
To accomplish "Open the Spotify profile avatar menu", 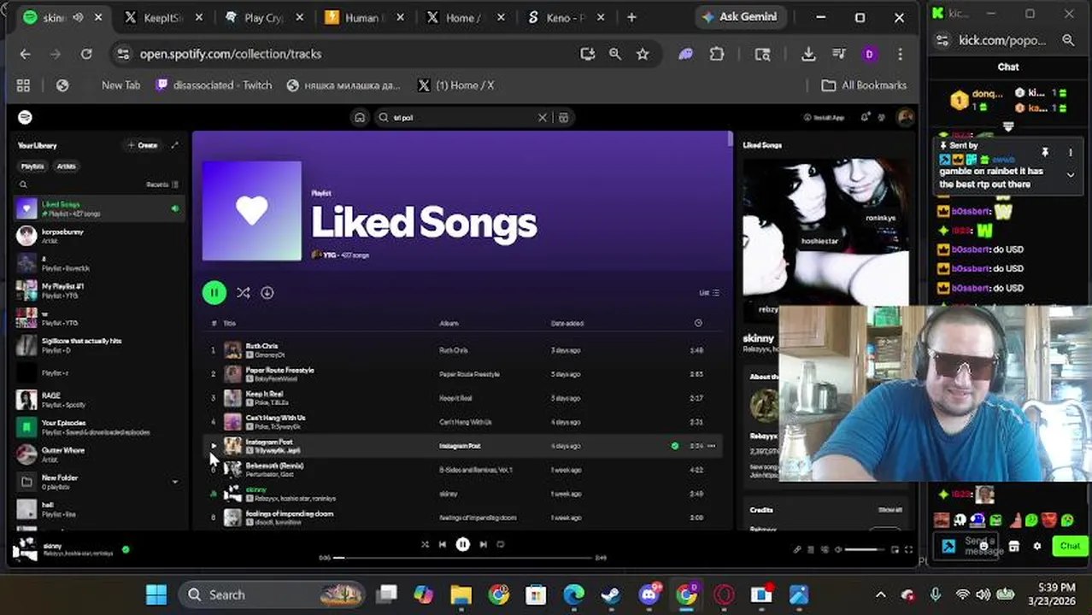I will [905, 117].
